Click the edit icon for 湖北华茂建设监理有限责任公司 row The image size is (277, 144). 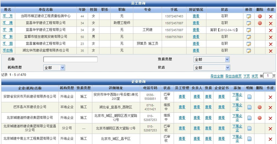click(x=249, y=51)
